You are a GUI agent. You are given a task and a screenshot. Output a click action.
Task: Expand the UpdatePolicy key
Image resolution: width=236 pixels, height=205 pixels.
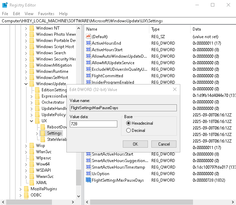[31, 115]
